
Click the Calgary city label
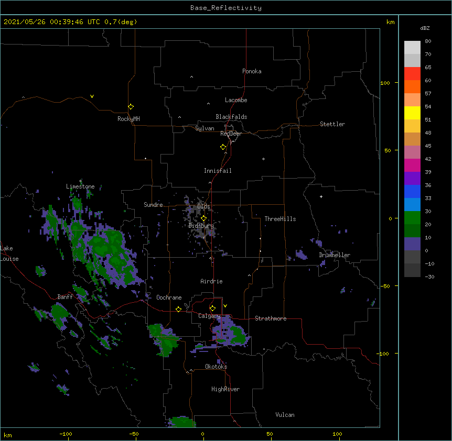pyautogui.click(x=209, y=316)
